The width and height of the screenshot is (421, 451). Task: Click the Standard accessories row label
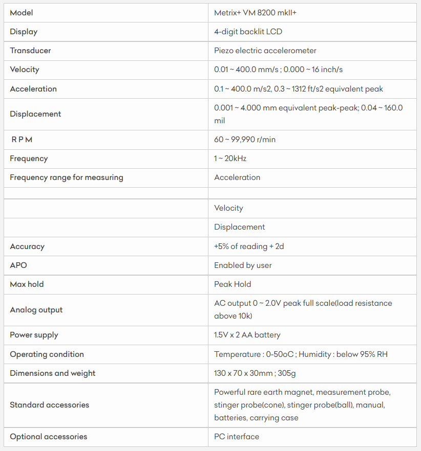point(49,405)
